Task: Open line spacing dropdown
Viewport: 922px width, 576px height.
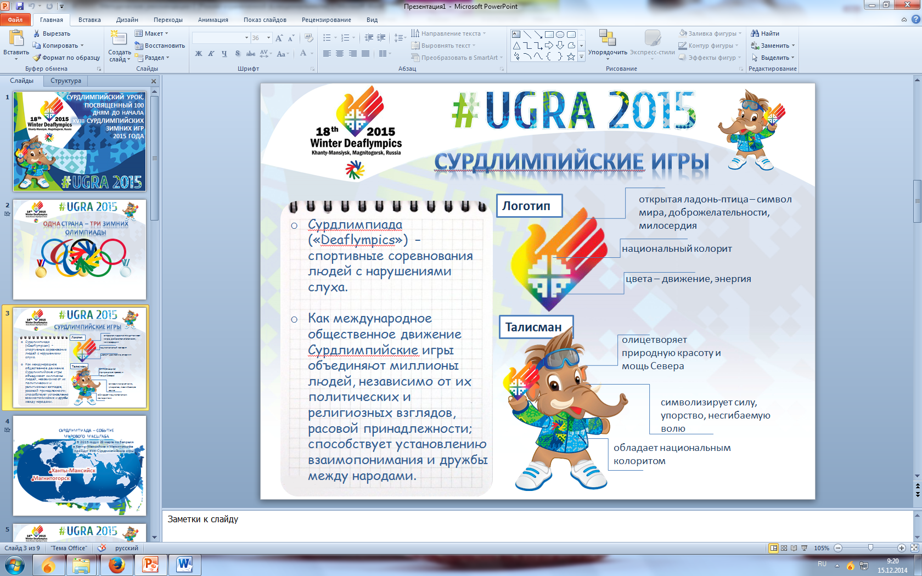Action: pyautogui.click(x=401, y=38)
